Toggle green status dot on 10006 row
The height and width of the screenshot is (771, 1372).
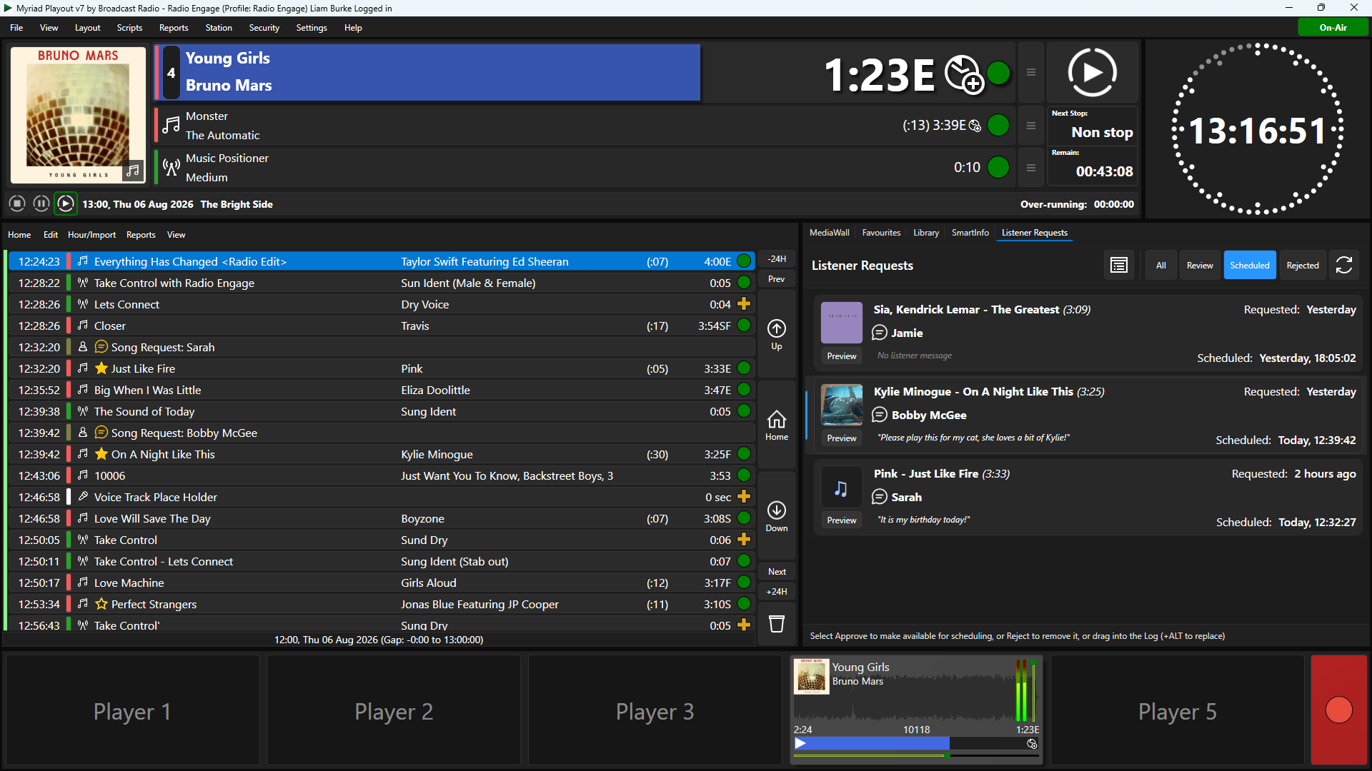pos(744,475)
